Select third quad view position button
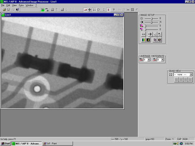The height and width of the screenshot is (146, 195). click(186, 79)
